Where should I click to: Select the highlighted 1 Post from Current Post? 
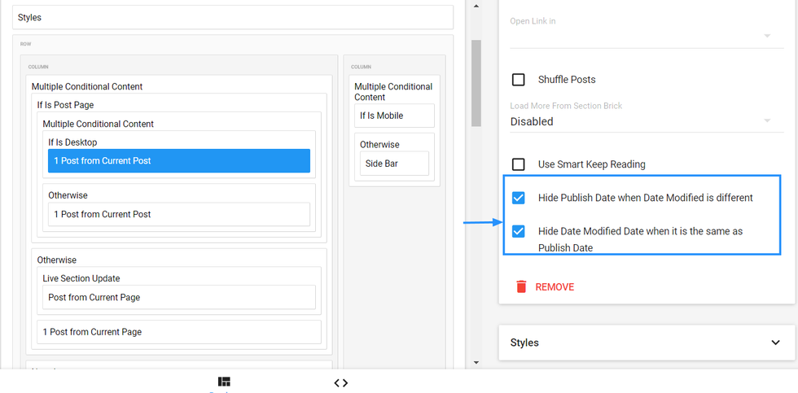(x=178, y=161)
